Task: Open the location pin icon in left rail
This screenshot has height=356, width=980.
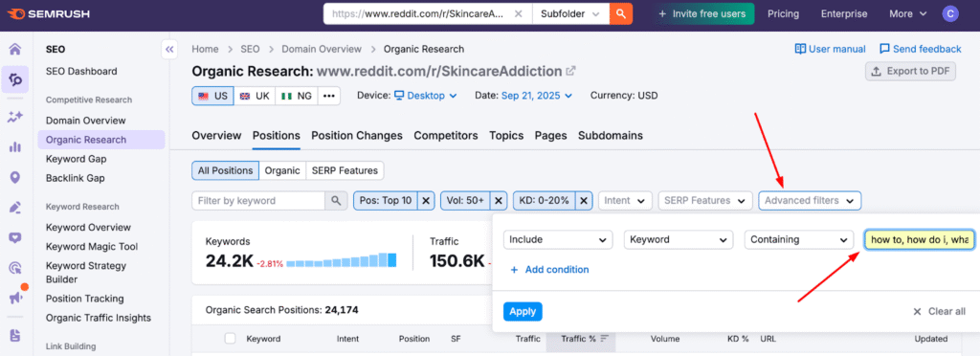Action: pyautogui.click(x=15, y=177)
